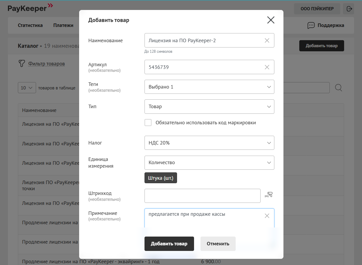The image size is (362, 265).
Task: Click the Наименование table column header
Action: coord(39,110)
